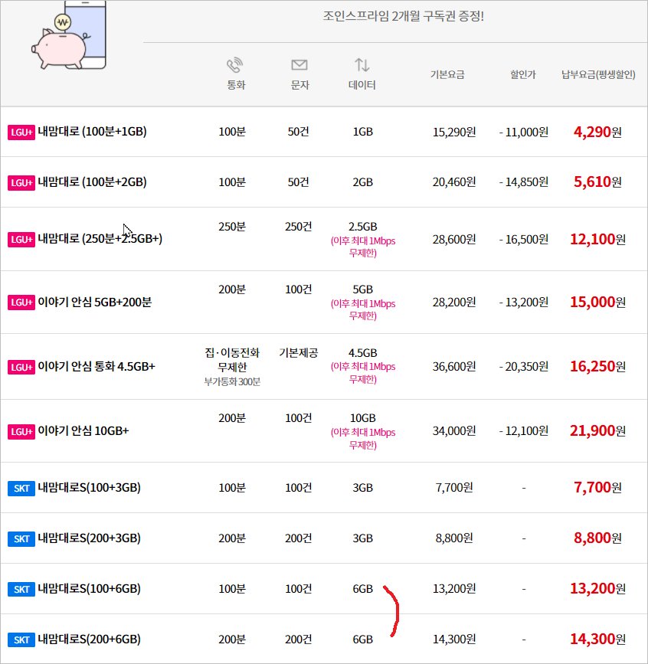Click the 할인가 column header

523,74
